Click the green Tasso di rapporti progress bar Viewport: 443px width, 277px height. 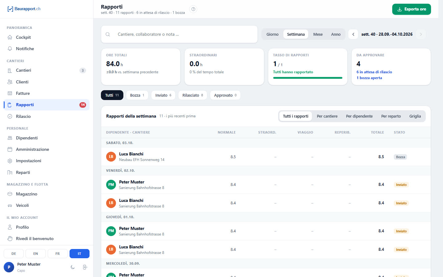(x=308, y=78)
